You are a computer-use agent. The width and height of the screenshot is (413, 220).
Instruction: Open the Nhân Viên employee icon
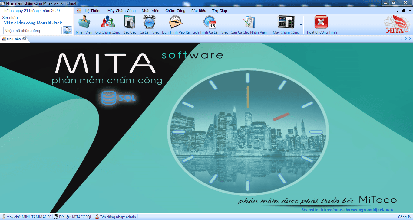tap(84, 23)
